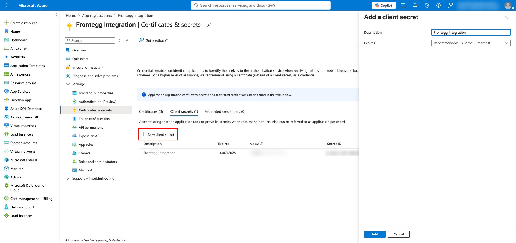The height and width of the screenshot is (243, 516).
Task: Open App roles
Action: pyautogui.click(x=86, y=144)
